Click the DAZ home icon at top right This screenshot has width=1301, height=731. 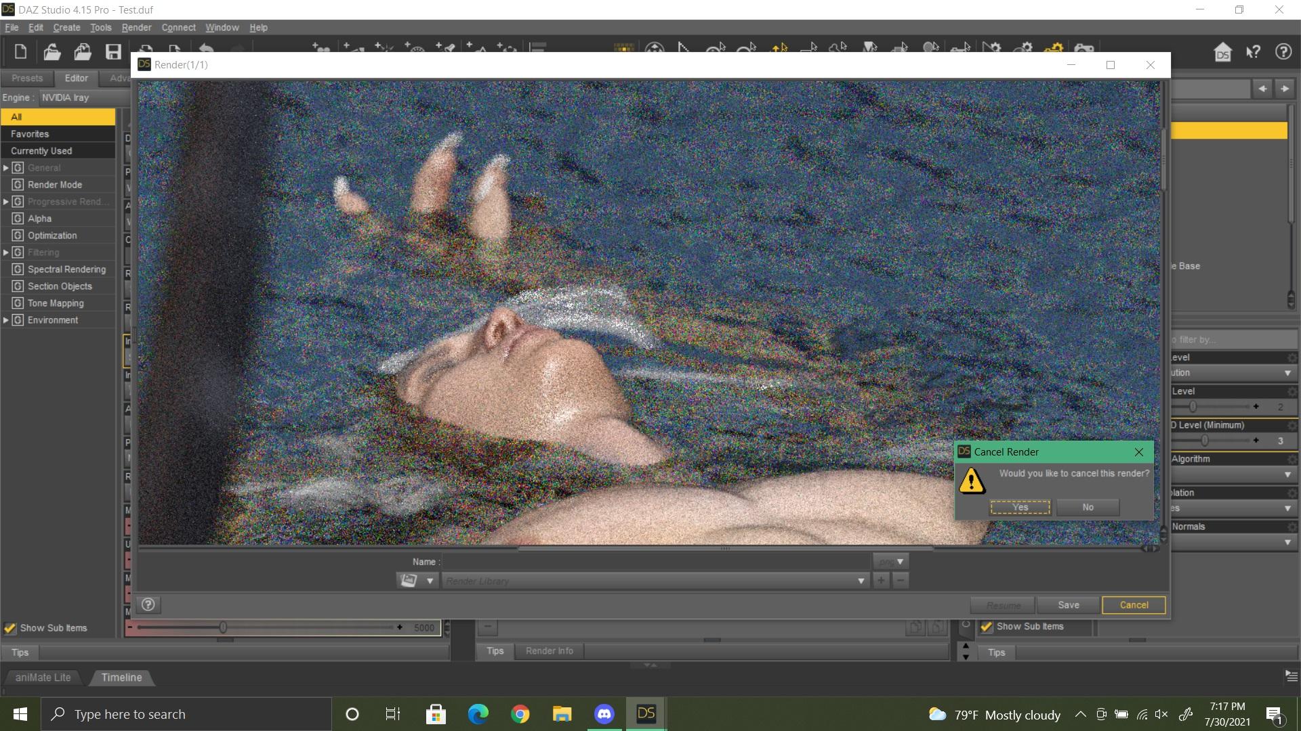tap(1222, 52)
